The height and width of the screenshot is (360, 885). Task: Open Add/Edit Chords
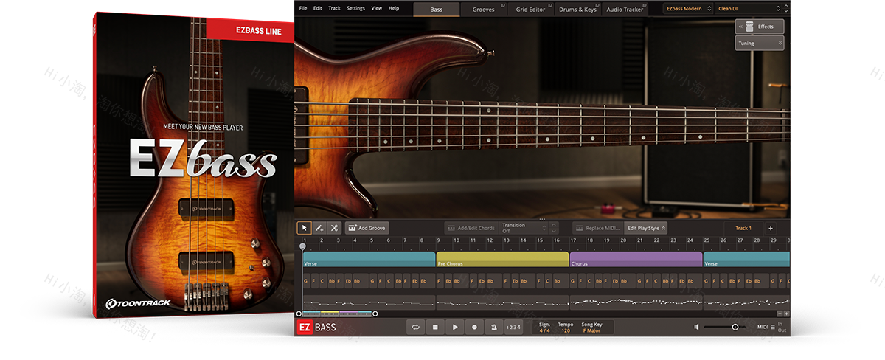click(x=471, y=228)
